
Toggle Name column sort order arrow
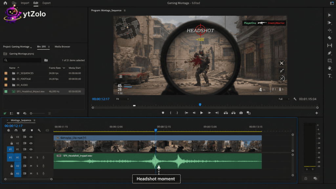pos(18,68)
